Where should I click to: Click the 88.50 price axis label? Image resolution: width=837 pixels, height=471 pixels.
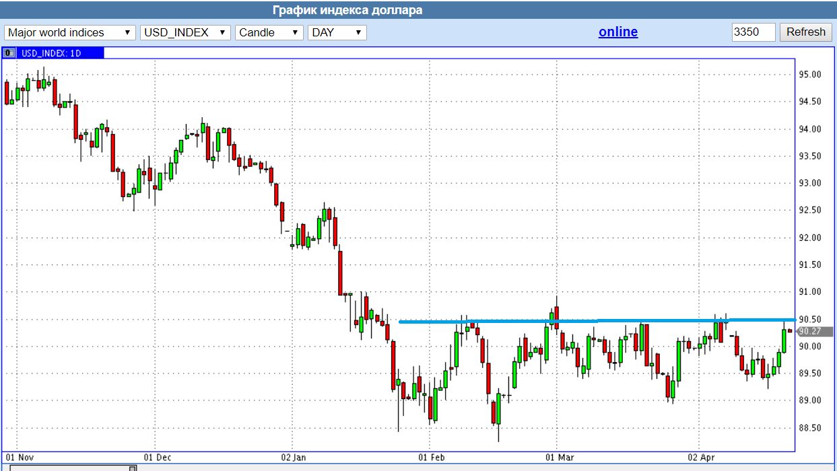[x=810, y=428]
